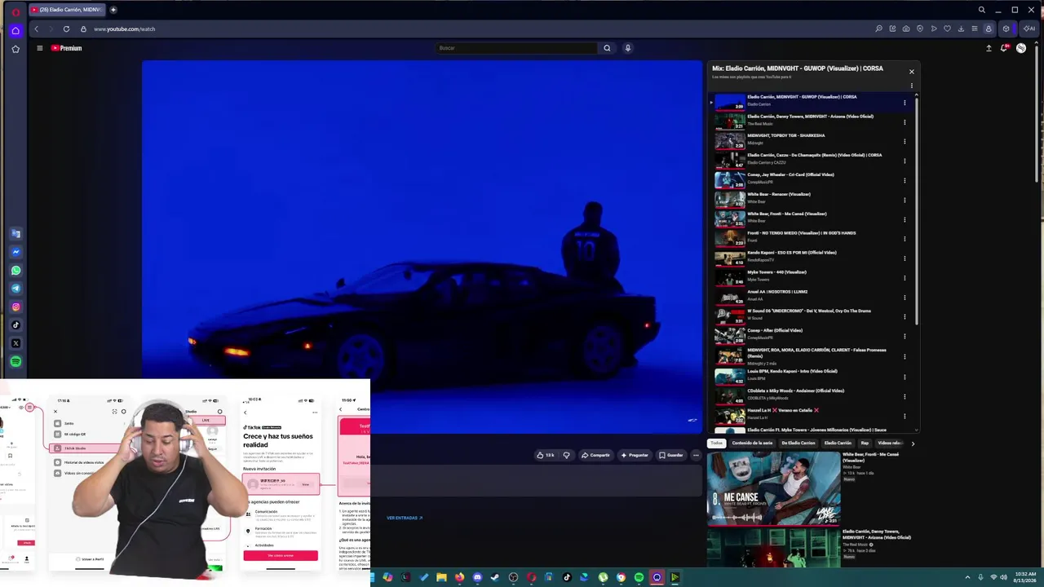The image size is (1044, 587).
Task: Open X (Twitter) in the Opera sidebar
Action: (x=15, y=343)
